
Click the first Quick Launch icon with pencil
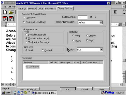tap(15, 92)
